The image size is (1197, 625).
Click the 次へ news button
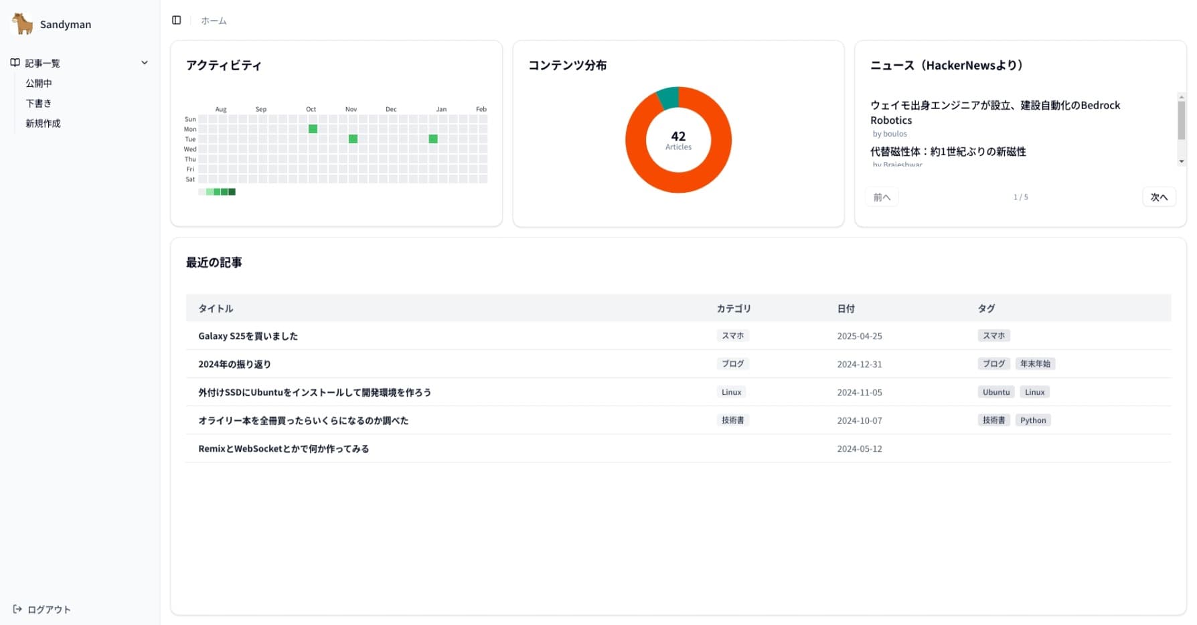point(1158,197)
